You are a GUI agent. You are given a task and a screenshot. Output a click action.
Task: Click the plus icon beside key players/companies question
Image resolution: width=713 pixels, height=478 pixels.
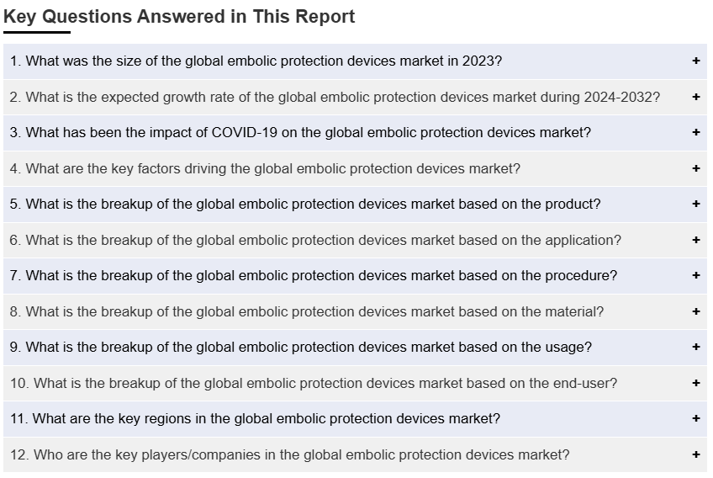[696, 454]
